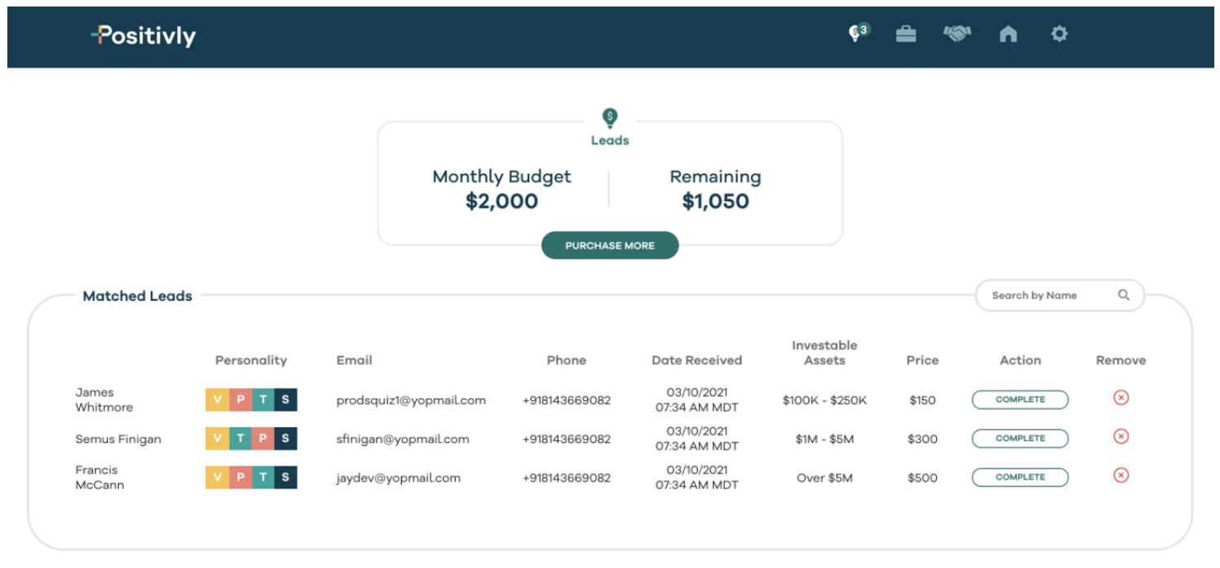Click the Leads lightbulb icon above budget card

pos(610,118)
